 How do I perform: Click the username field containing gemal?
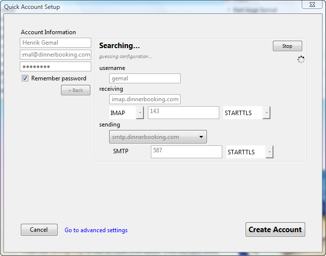(x=145, y=78)
